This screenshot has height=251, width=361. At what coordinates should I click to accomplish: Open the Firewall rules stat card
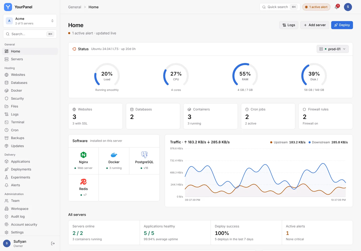326,116
